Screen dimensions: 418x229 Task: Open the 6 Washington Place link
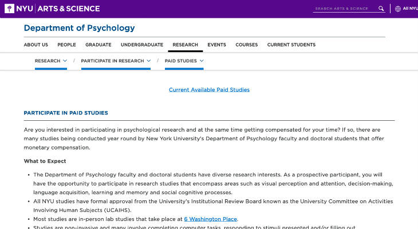click(x=211, y=219)
